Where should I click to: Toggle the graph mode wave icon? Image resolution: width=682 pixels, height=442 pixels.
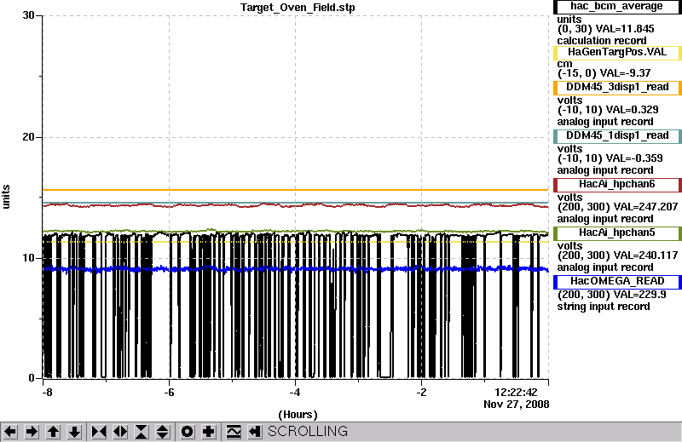coord(234,432)
